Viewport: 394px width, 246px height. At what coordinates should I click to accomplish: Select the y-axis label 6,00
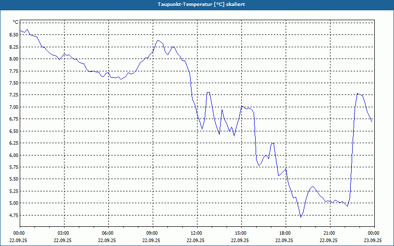[14, 155]
